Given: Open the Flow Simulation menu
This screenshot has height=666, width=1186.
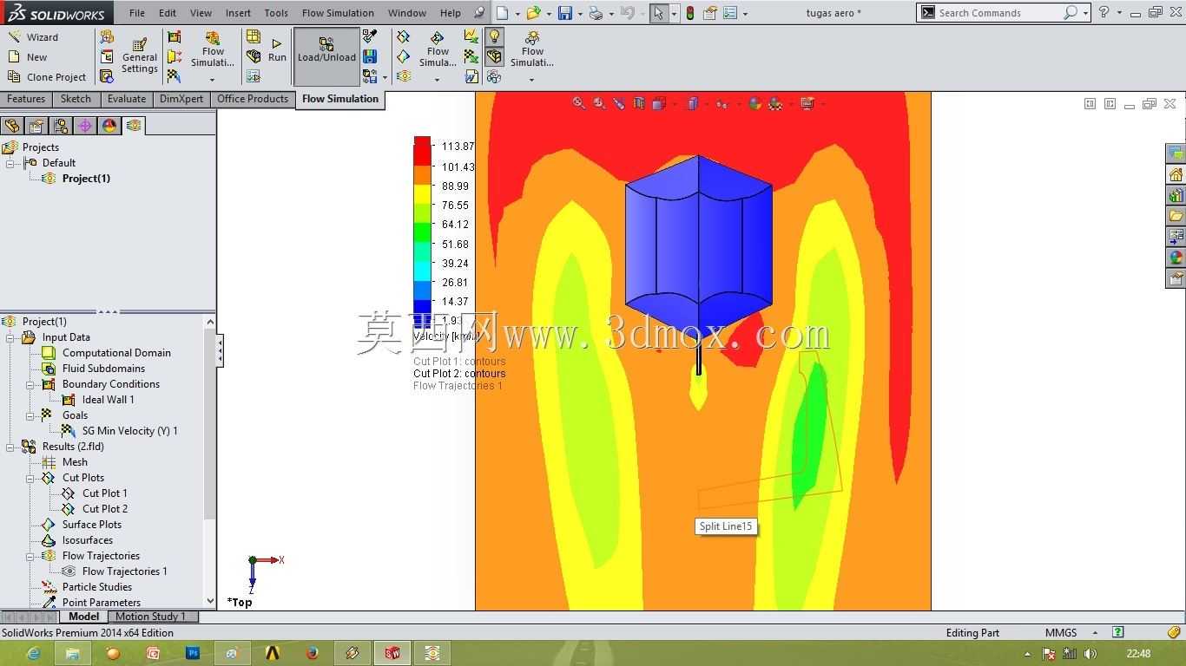Looking at the screenshot, I should (x=338, y=13).
